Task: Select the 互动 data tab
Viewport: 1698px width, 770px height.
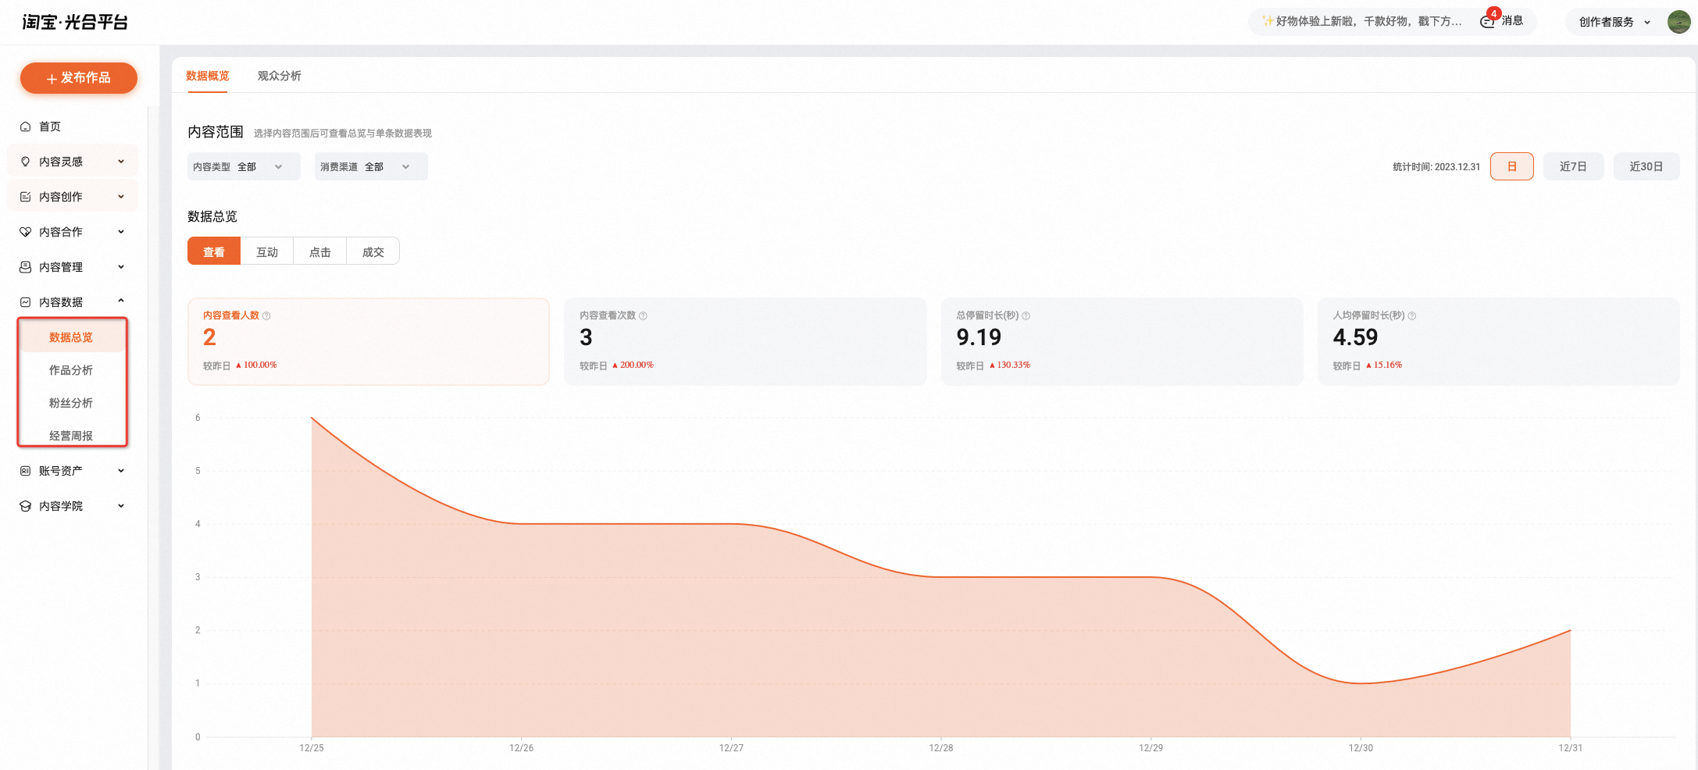Action: tap(267, 251)
